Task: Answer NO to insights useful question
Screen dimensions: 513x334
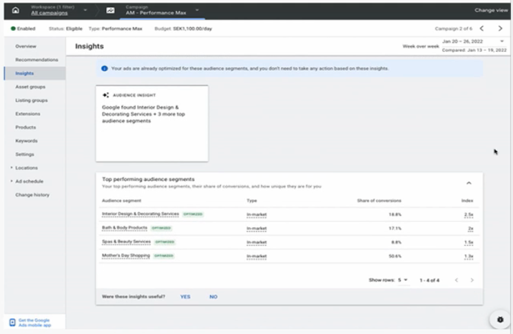Action: point(213,297)
